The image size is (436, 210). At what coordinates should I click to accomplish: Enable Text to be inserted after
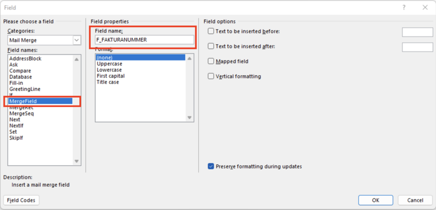coord(211,46)
